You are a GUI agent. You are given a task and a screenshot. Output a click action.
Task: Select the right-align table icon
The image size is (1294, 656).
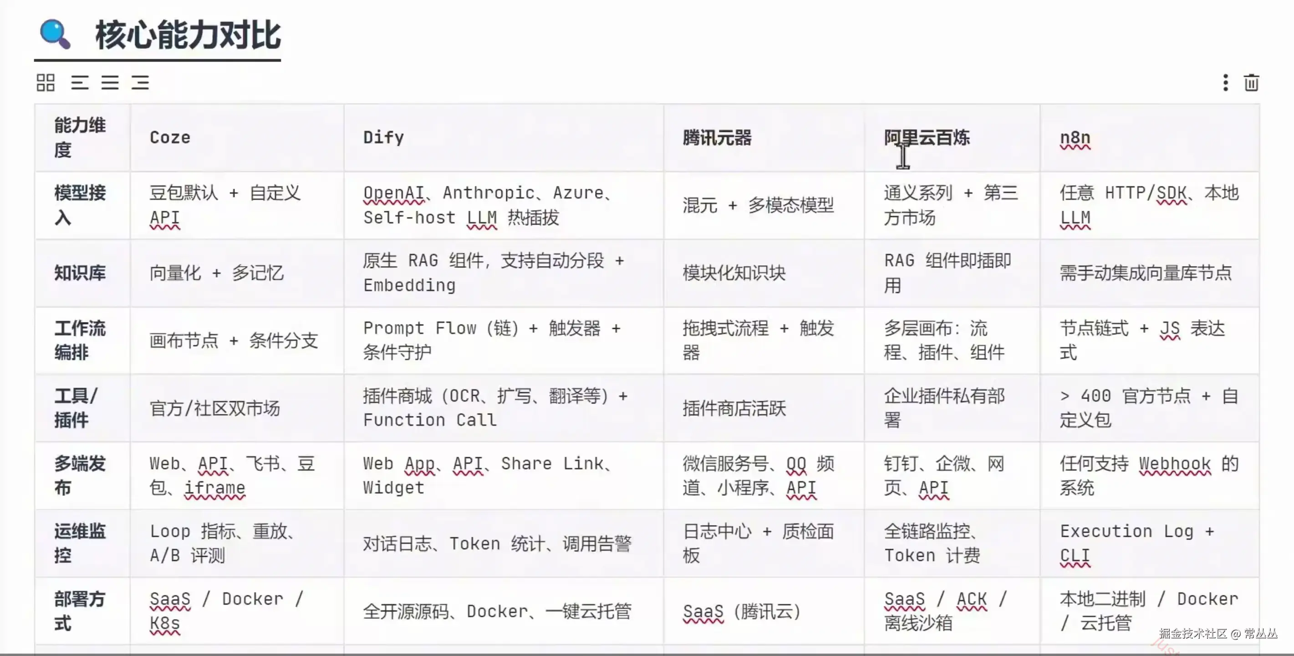(140, 83)
